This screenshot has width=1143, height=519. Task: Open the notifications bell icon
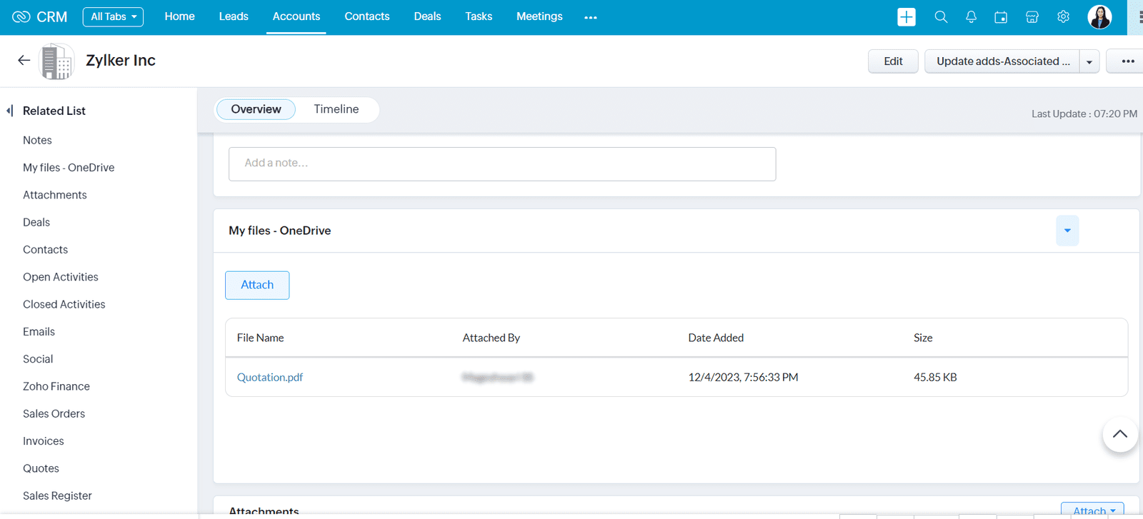coord(971,17)
